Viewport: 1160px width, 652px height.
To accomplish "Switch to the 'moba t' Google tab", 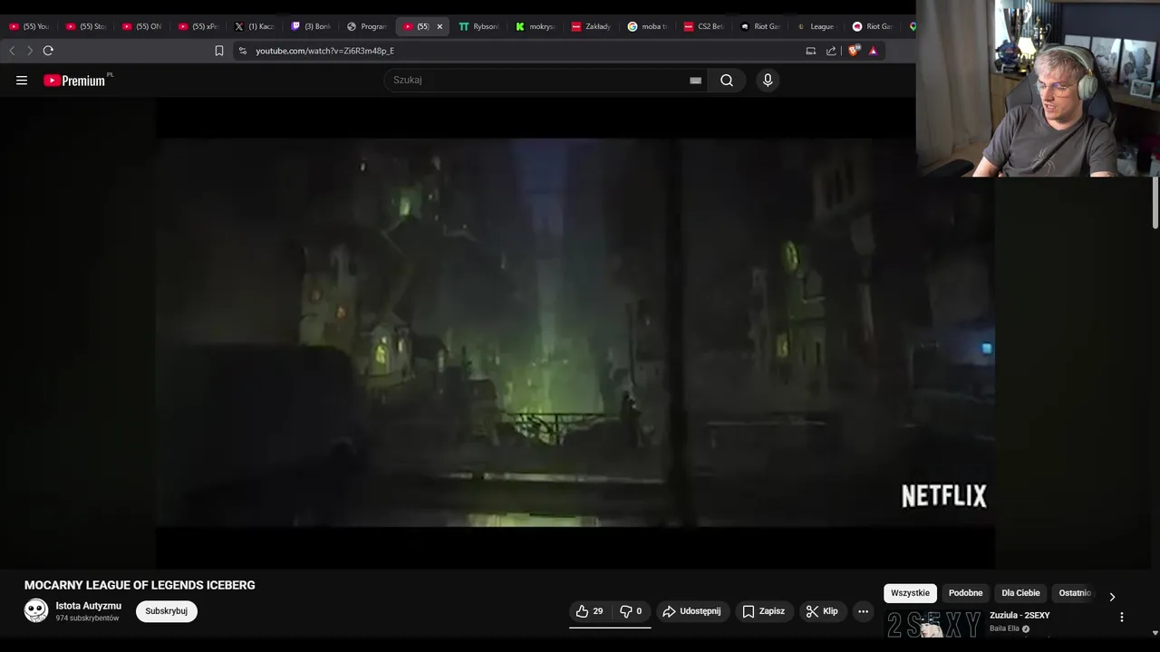I will coord(648,26).
